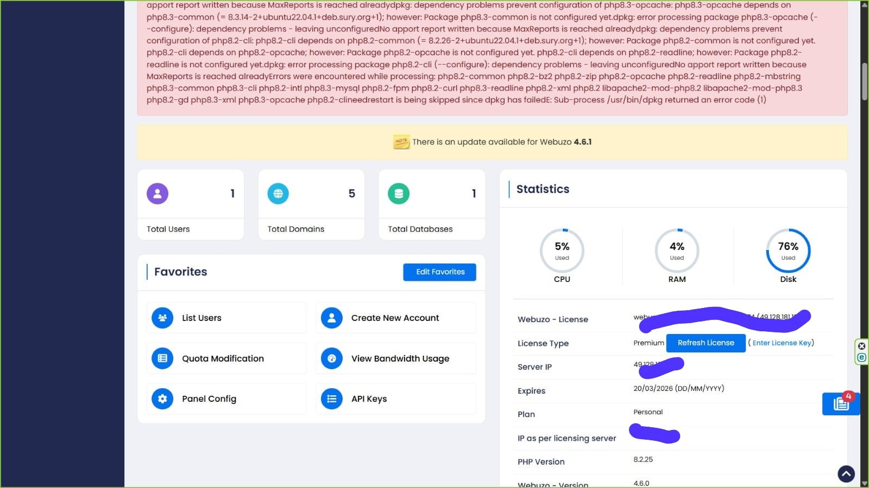The height and width of the screenshot is (488, 869).
Task: Click the PHP Version label
Action: click(541, 462)
